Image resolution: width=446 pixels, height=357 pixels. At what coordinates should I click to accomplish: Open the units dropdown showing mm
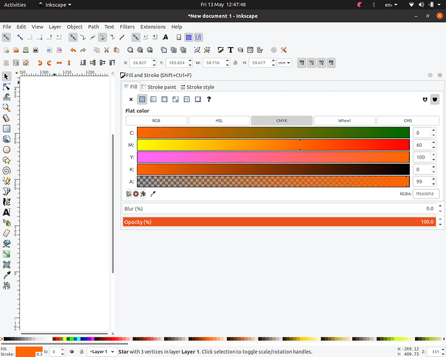point(284,63)
